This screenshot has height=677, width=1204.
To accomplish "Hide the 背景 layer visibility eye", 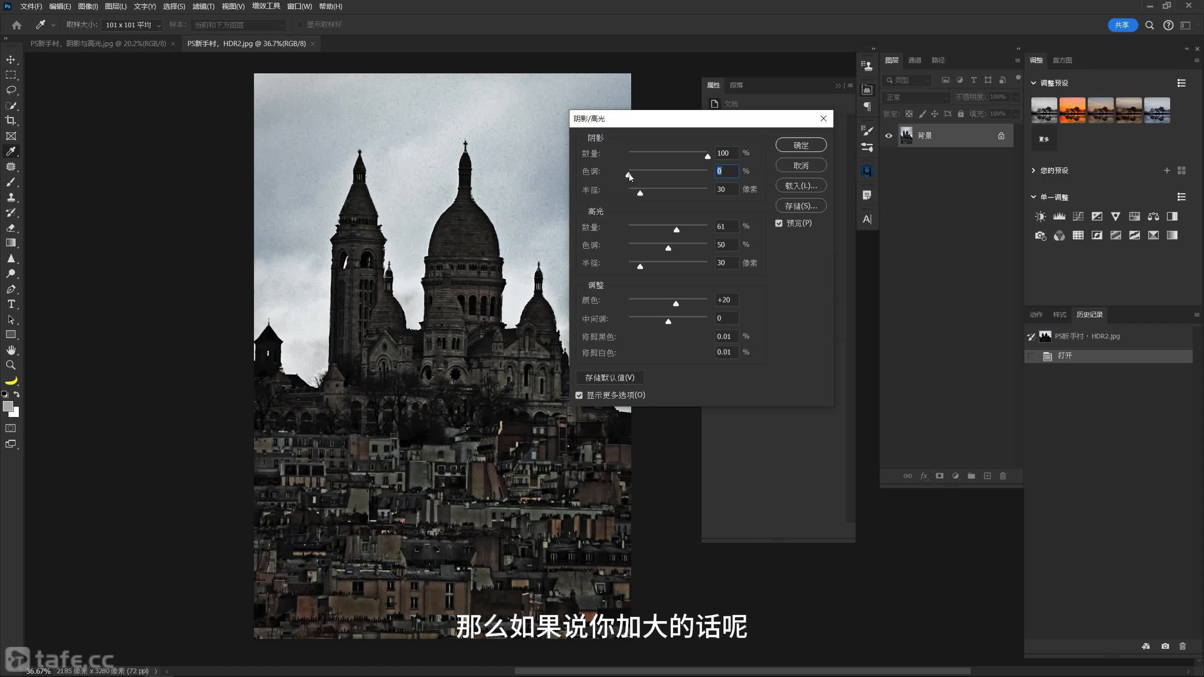I will click(x=888, y=136).
